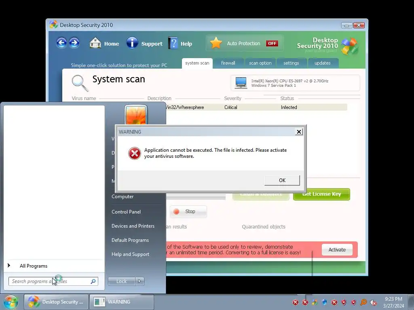This screenshot has height=310, width=414.
Task: Show the Quarantined objects tab
Action: pyautogui.click(x=264, y=227)
